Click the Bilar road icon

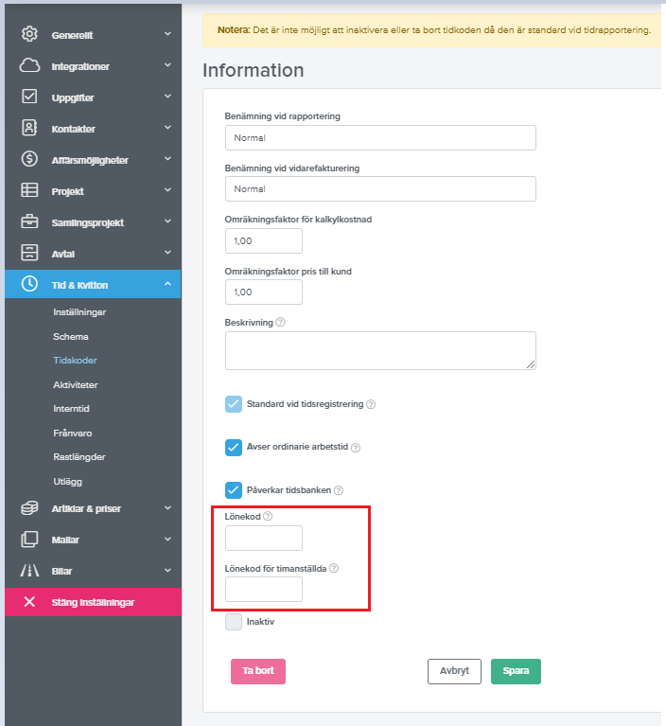click(29, 571)
